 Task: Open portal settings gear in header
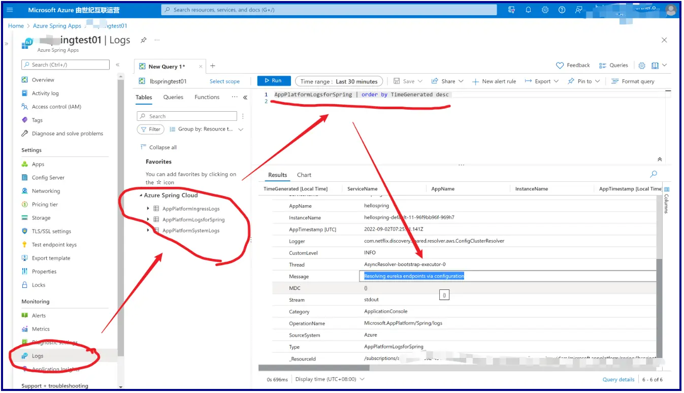coord(545,10)
